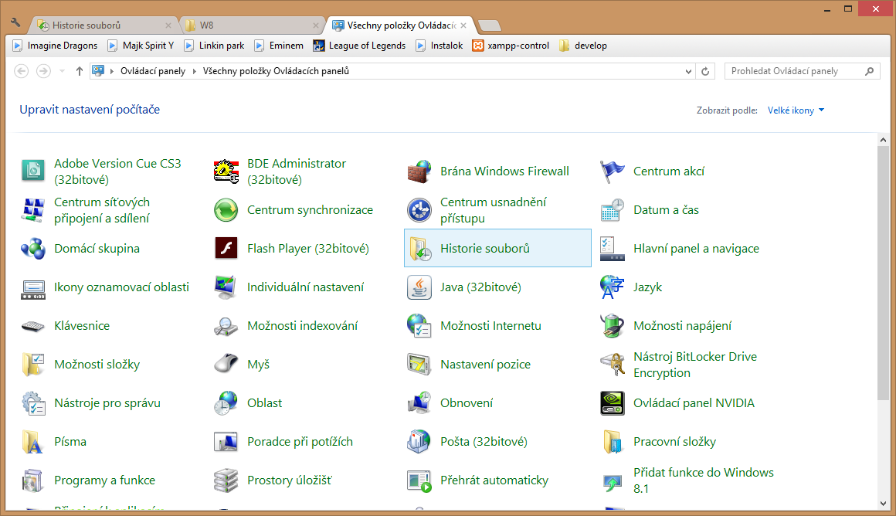This screenshot has height=516, width=896.
Task: Open Nástroj BitLocker Drive Encryption icon
Action: 613,365
